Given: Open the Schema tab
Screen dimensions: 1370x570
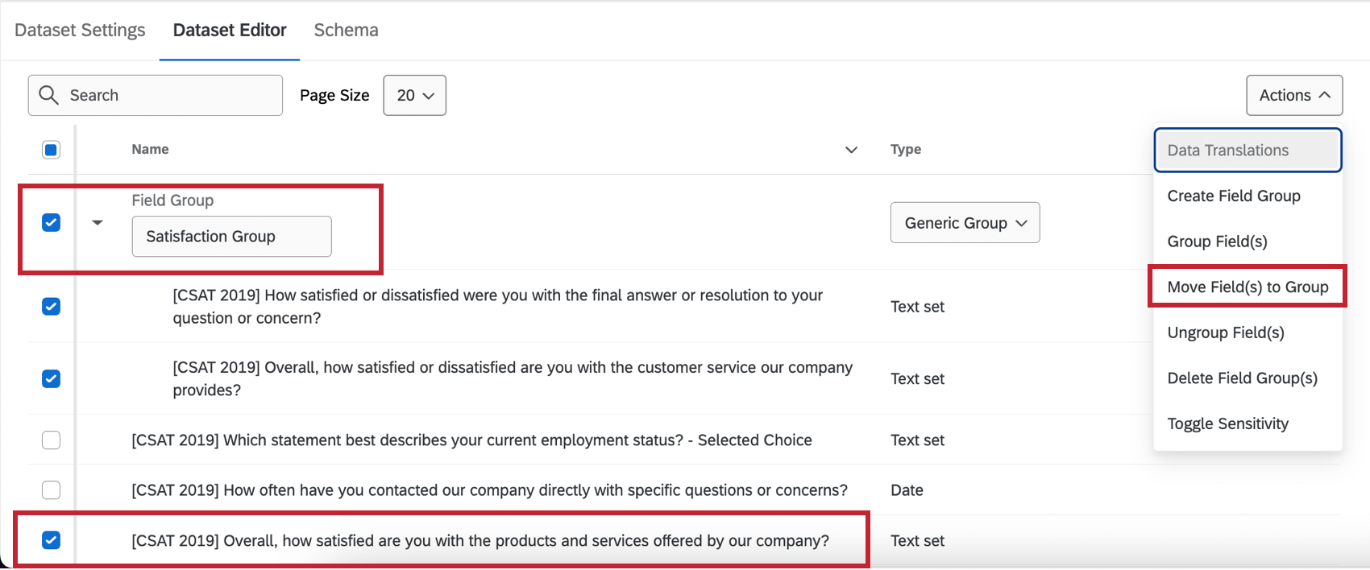Looking at the screenshot, I should (x=346, y=30).
